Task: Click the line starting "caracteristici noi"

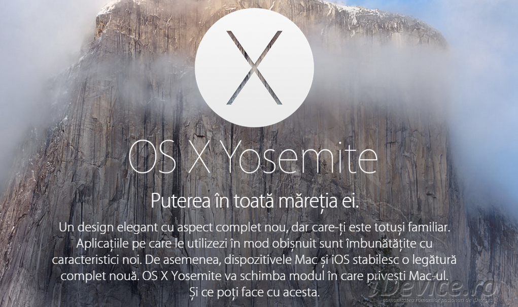Action: point(254,259)
